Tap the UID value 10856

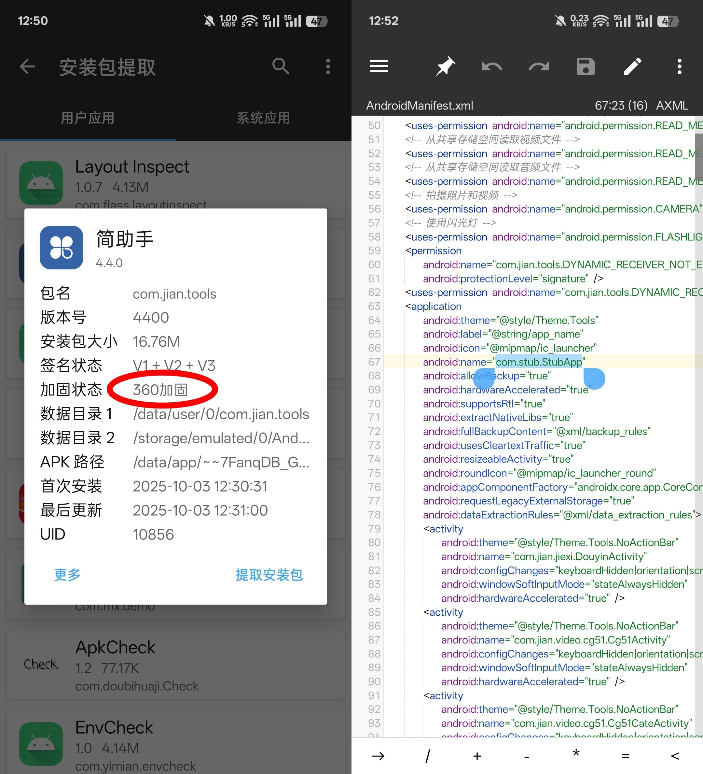[x=153, y=535]
